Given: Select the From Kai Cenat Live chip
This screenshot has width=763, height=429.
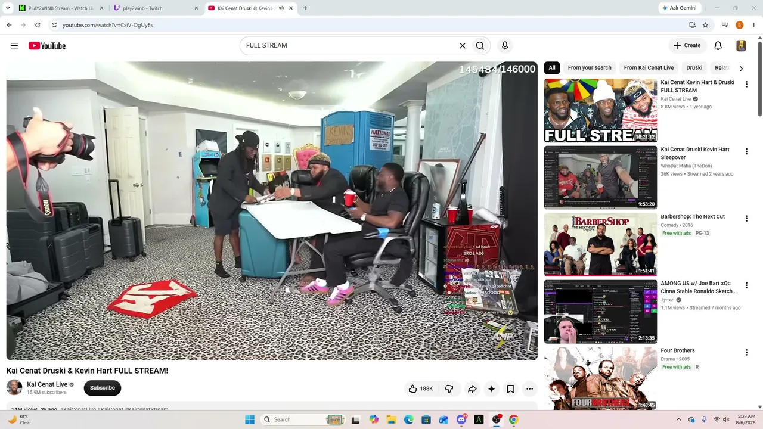Looking at the screenshot, I should tap(649, 68).
